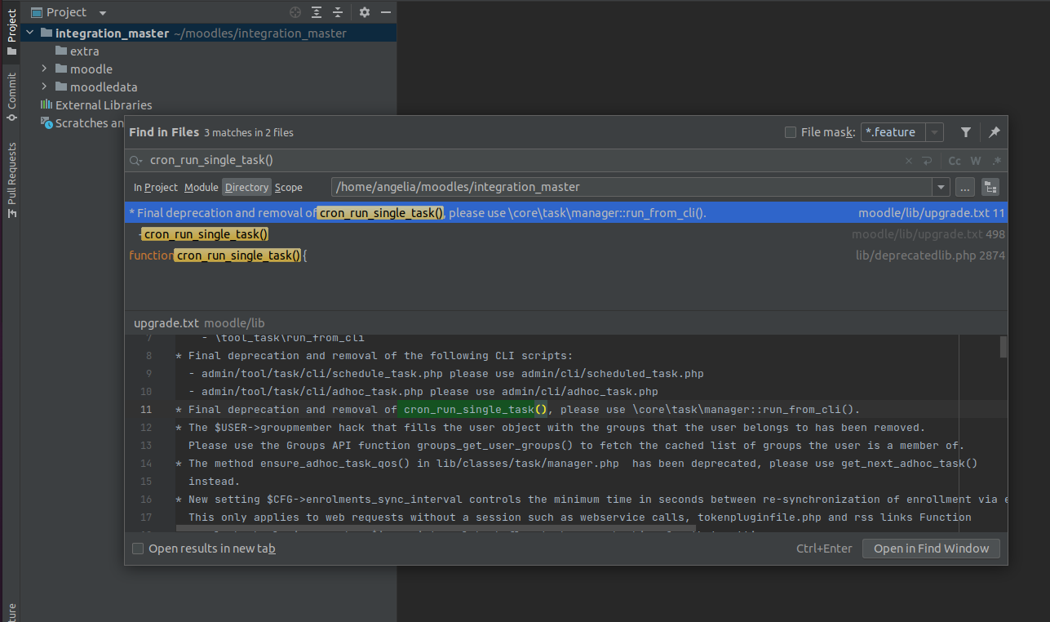
Task: Collapse the integration_master tree node
Action: [30, 33]
